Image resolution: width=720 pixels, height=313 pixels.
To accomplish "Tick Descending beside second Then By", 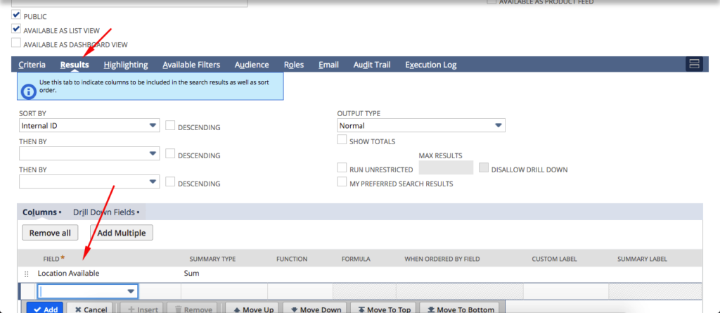I will click(x=170, y=182).
